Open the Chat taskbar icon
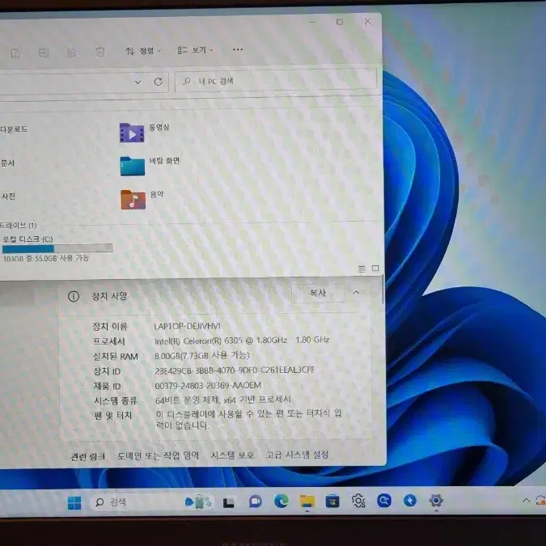Screen dimensions: 546x546 pyautogui.click(x=256, y=502)
